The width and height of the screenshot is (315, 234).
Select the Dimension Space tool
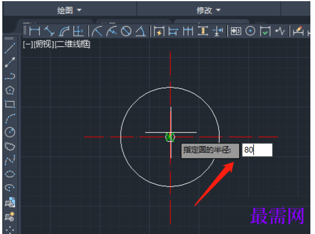tap(203, 31)
